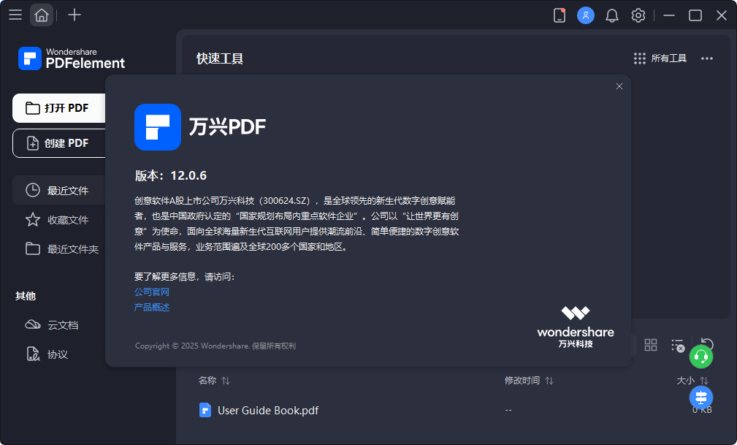Screen dimensions: 737x445
Task: Open the settings gear
Action: pyautogui.click(x=638, y=15)
